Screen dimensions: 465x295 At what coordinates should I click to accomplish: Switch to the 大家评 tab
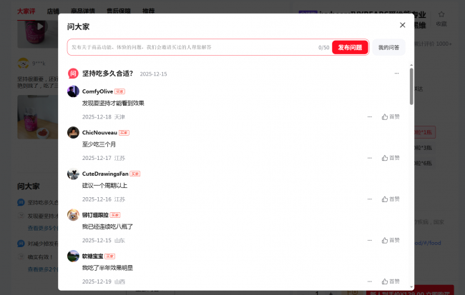26,11
